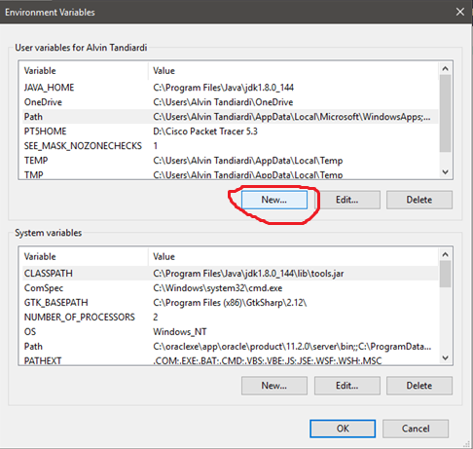
Task: Click value Windows_NT in system list
Action: coord(180,332)
